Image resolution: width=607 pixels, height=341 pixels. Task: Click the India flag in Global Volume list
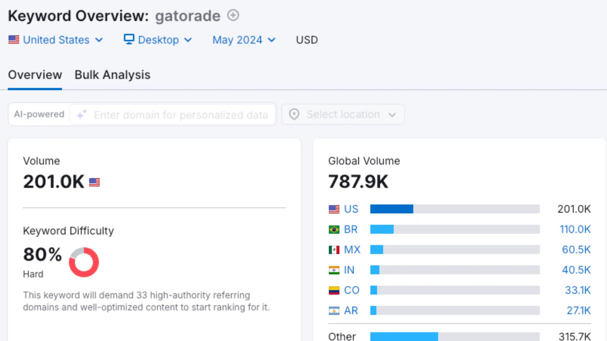334,270
